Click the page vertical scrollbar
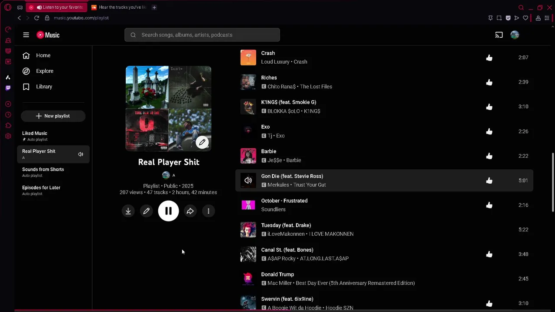This screenshot has height=312, width=555. 552,182
